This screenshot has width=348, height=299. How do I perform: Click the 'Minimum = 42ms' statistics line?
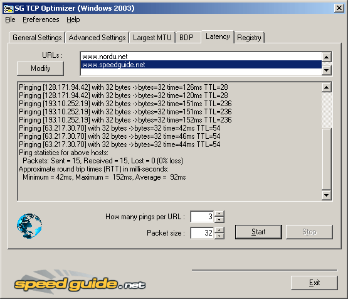coord(104,177)
